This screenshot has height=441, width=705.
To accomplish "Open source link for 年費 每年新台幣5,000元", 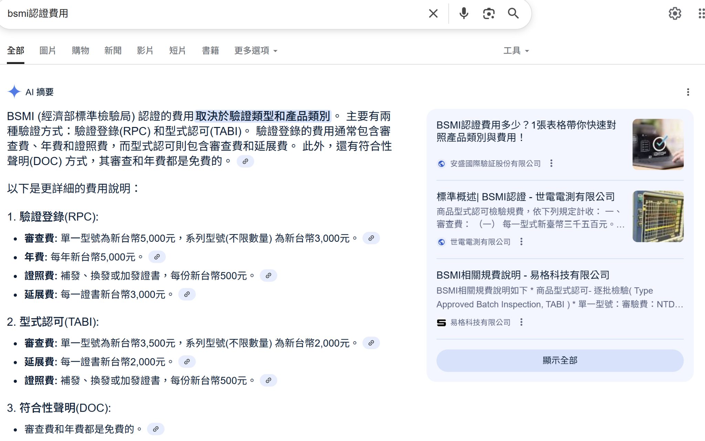I will (157, 257).
